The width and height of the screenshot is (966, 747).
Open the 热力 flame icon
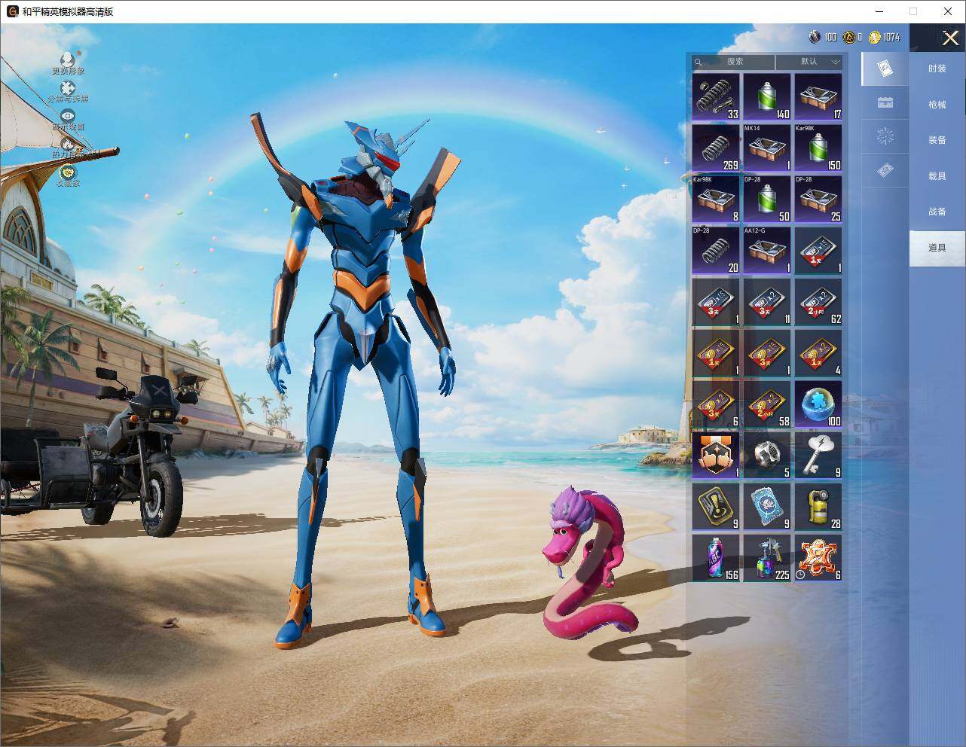[x=68, y=144]
